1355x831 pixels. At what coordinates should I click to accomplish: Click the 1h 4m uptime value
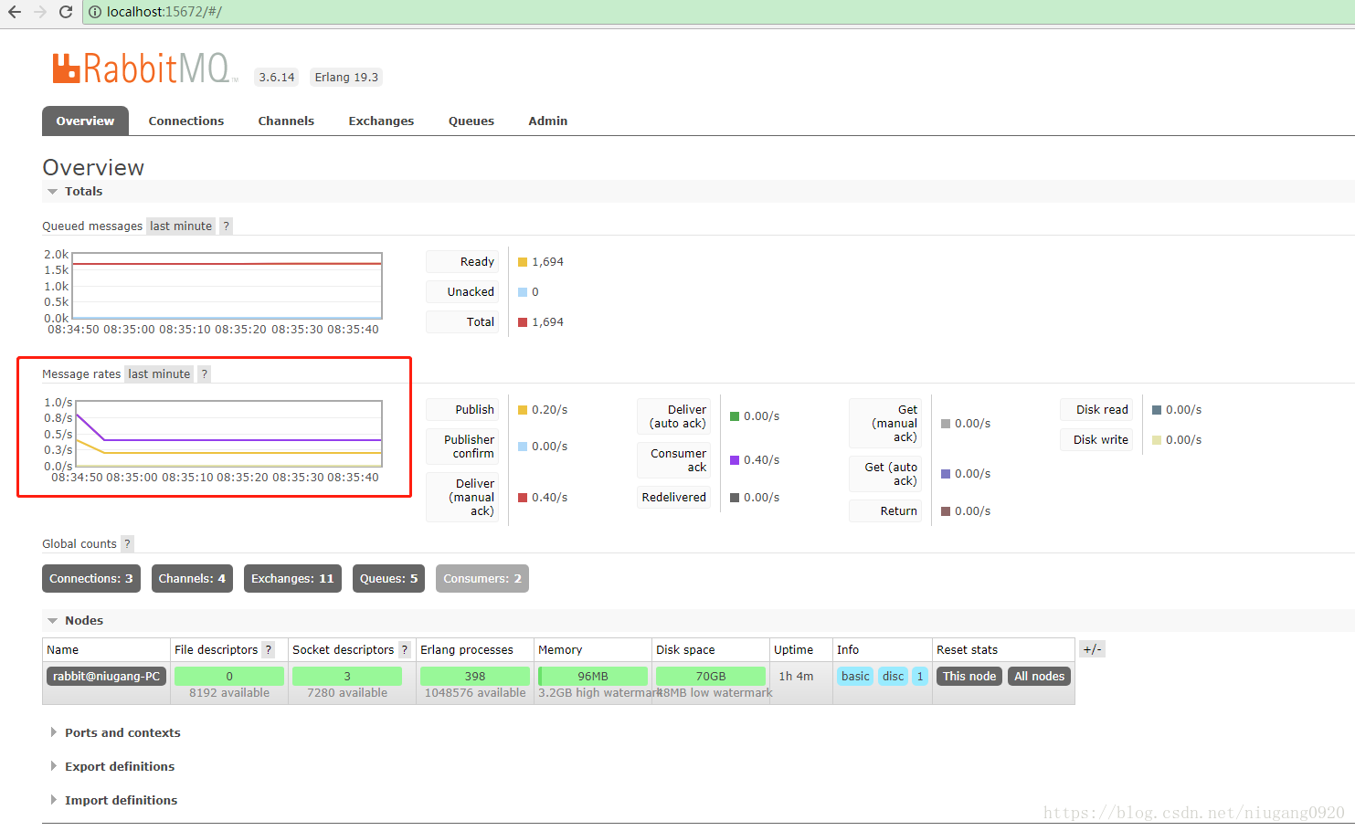[796, 677]
